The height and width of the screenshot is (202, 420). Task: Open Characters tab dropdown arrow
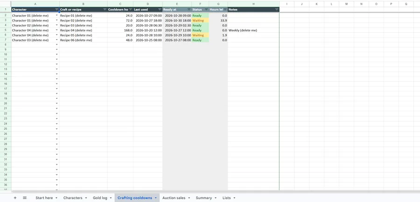(86, 198)
